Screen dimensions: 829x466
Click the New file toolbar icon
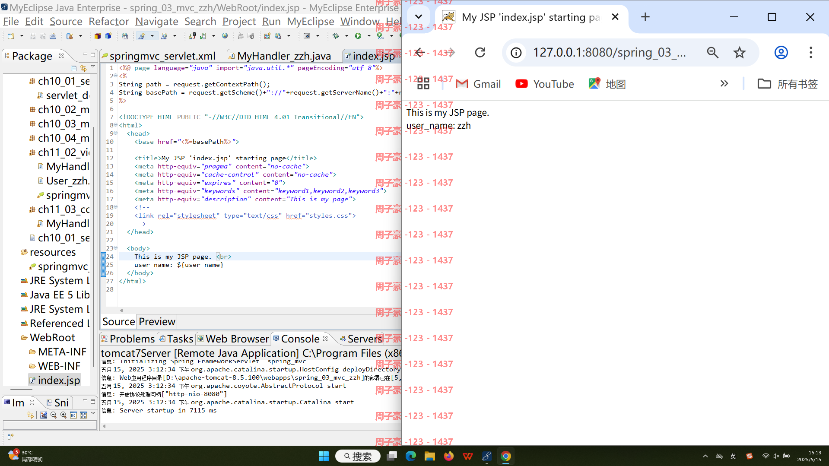(x=11, y=36)
